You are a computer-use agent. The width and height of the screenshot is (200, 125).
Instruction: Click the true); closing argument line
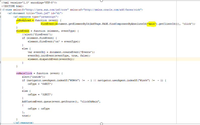click(26, 116)
